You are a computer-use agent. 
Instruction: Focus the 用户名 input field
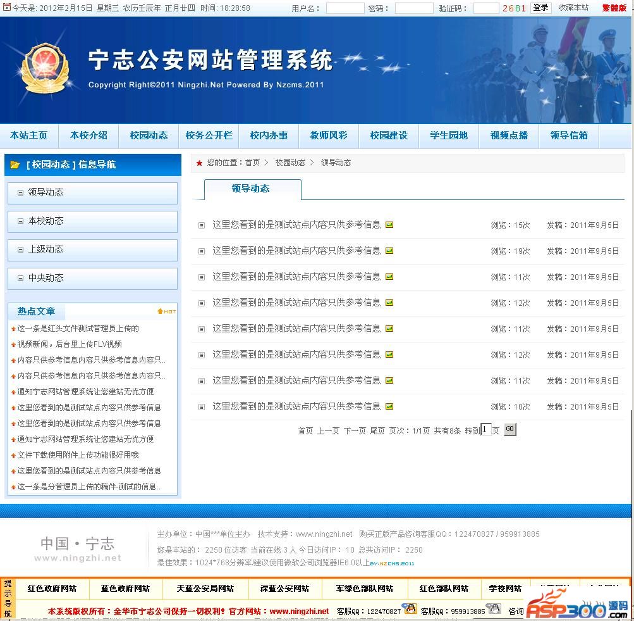point(345,8)
